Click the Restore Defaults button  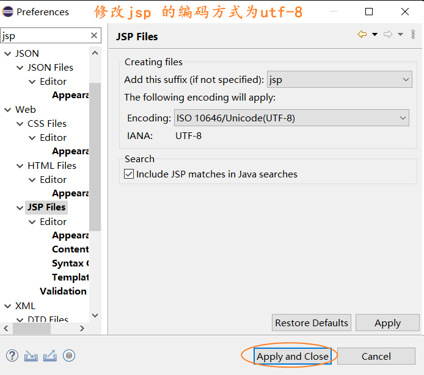click(x=312, y=323)
